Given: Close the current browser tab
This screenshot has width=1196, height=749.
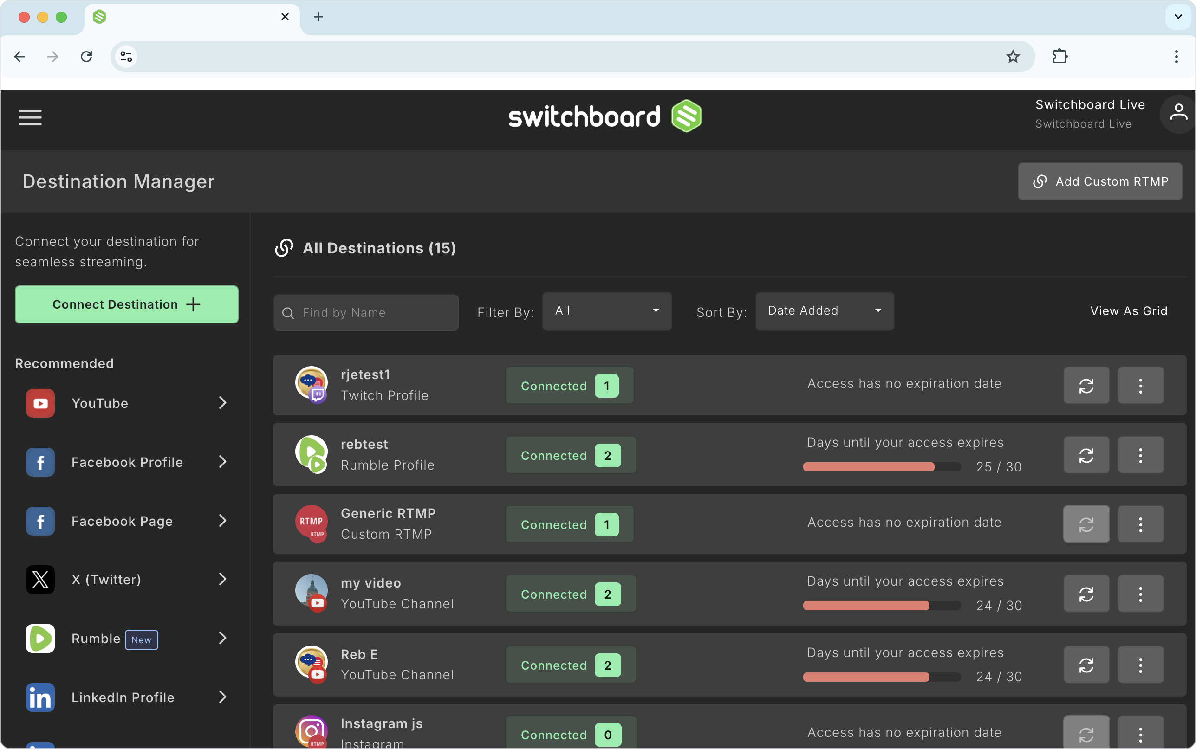Looking at the screenshot, I should pos(285,17).
